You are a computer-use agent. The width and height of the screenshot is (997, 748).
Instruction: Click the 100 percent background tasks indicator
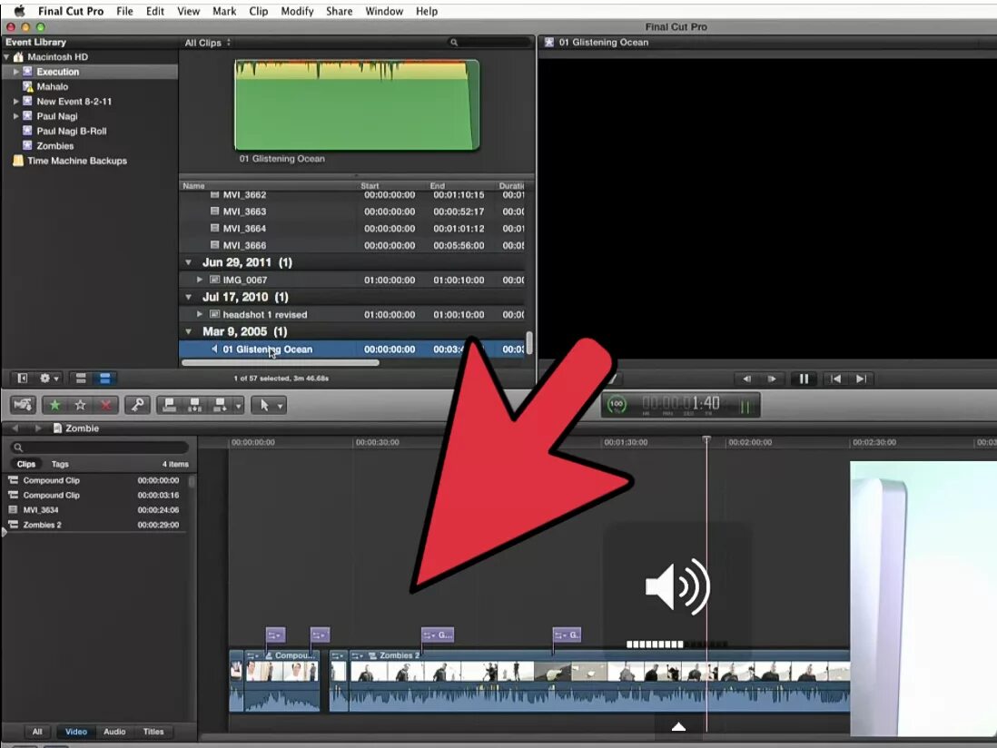[x=617, y=404]
